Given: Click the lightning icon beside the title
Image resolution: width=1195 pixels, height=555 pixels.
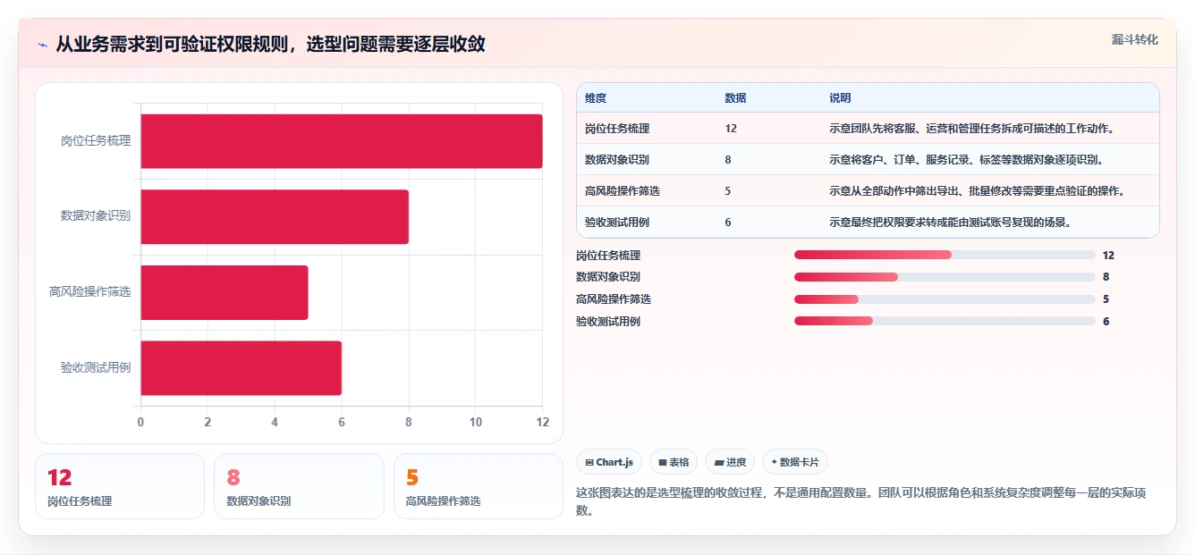Looking at the screenshot, I should click(x=42, y=44).
